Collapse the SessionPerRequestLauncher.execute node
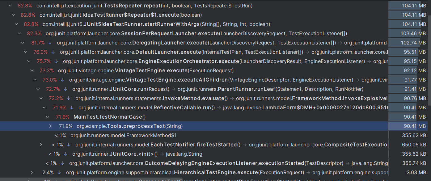The image size is (431, 181). tap(19, 33)
